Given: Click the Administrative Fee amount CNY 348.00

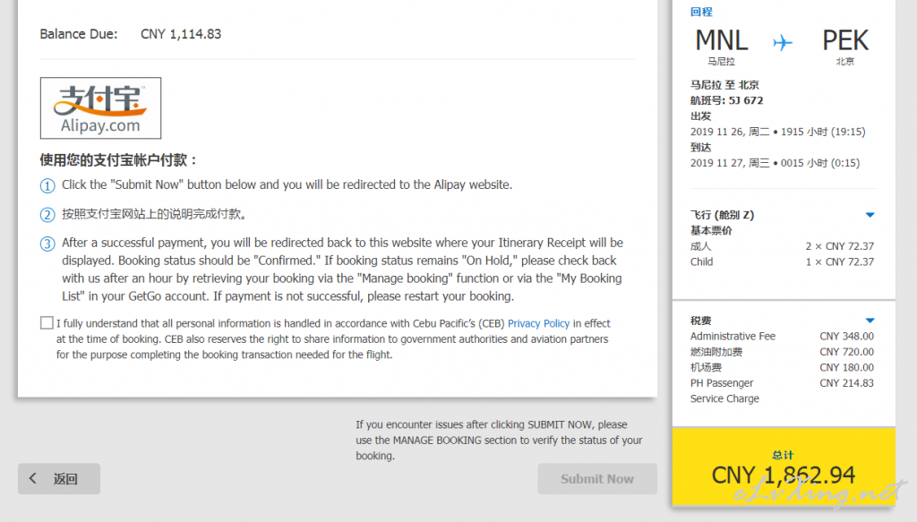Looking at the screenshot, I should click(846, 336).
